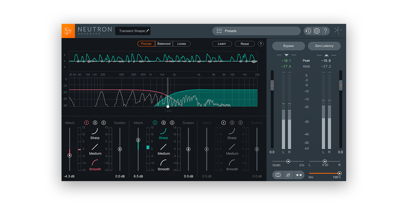Select Medium curve icon in second band
Screen dimensions: 408x204
(x=164, y=147)
